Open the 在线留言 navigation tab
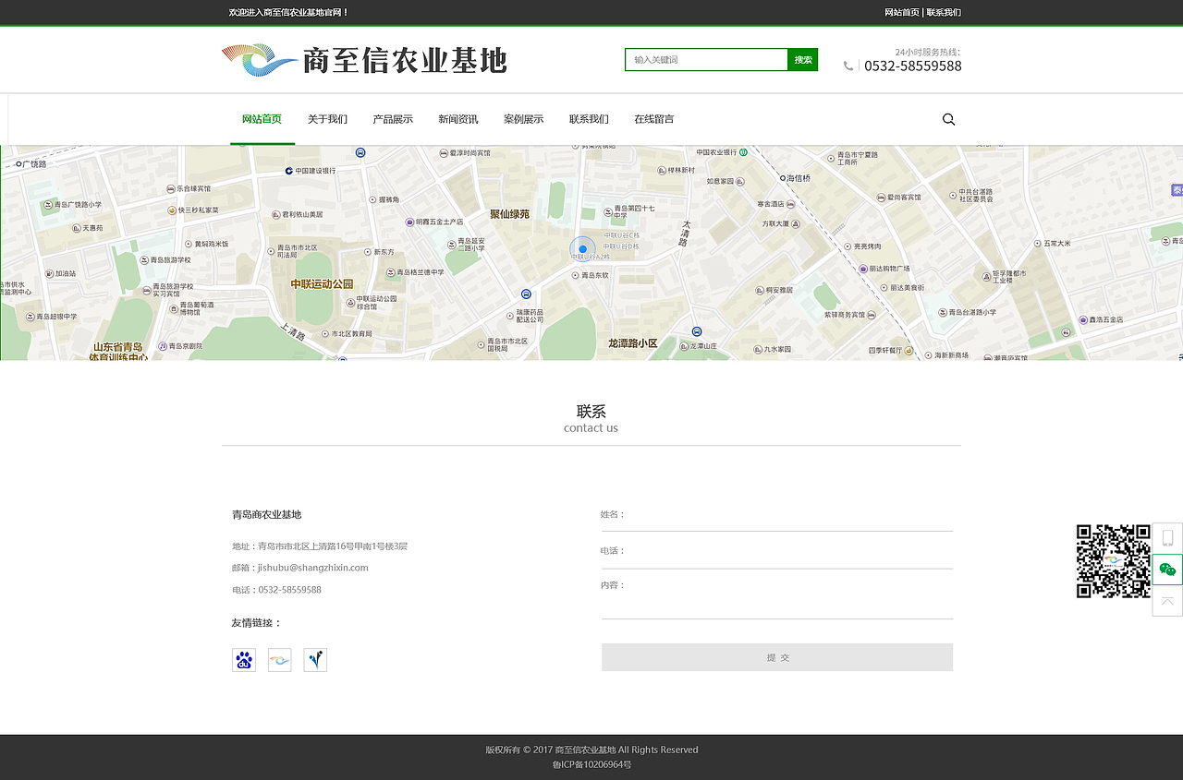 click(x=652, y=119)
